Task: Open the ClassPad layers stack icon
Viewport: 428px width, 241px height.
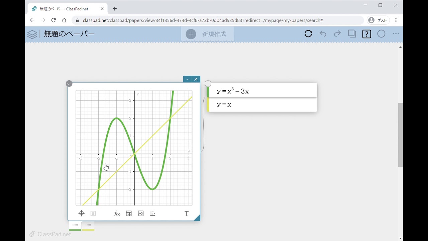Action: [x=32, y=34]
